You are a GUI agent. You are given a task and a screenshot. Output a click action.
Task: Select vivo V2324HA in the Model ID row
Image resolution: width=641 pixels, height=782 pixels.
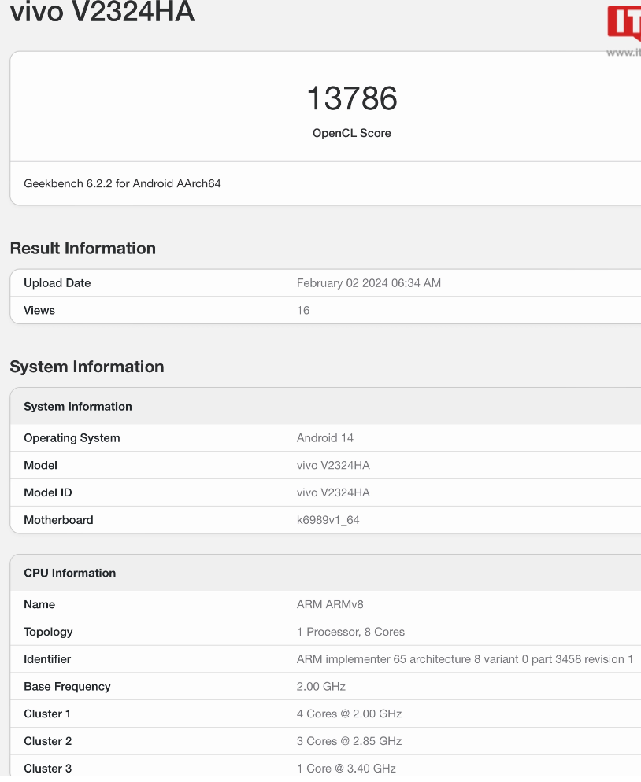[333, 492]
